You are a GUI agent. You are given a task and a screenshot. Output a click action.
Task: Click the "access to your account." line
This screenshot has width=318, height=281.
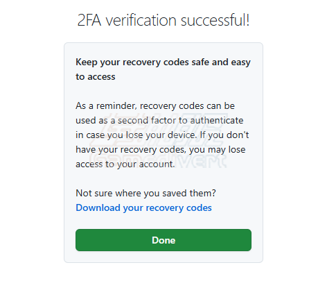click(125, 164)
